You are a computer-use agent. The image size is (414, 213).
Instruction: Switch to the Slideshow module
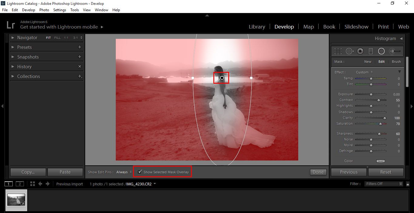coord(356,27)
